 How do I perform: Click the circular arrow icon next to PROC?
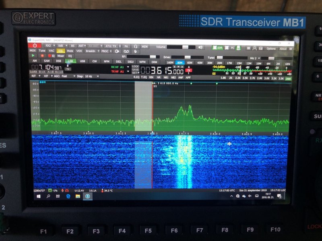tap(117, 51)
